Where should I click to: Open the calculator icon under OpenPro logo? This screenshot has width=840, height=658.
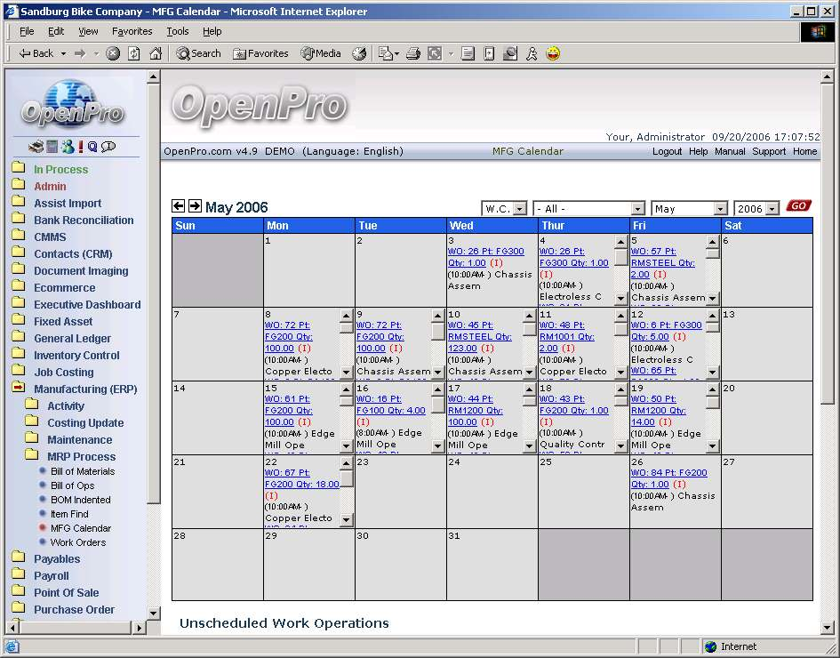click(52, 147)
